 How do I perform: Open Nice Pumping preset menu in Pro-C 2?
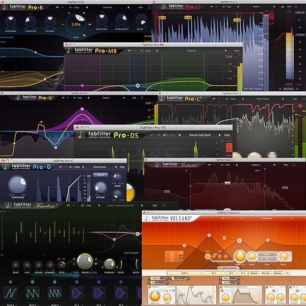[x=263, y=99]
